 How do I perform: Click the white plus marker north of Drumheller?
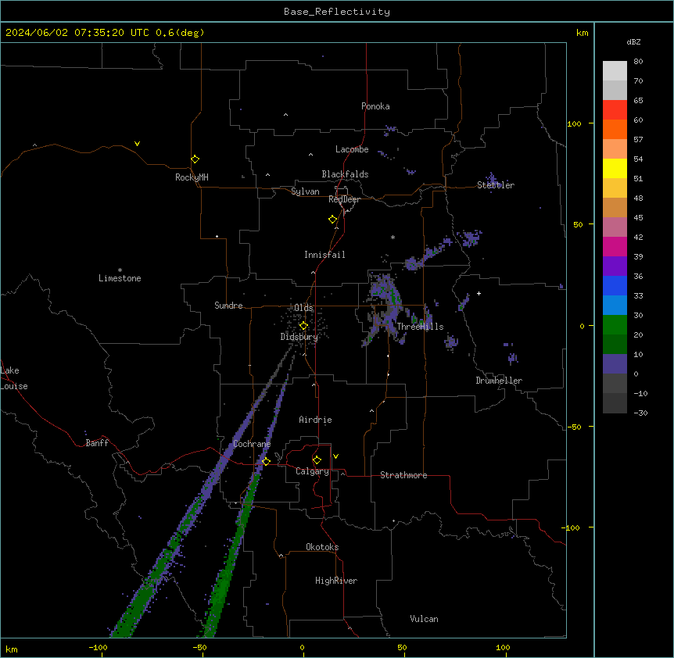[x=479, y=293]
